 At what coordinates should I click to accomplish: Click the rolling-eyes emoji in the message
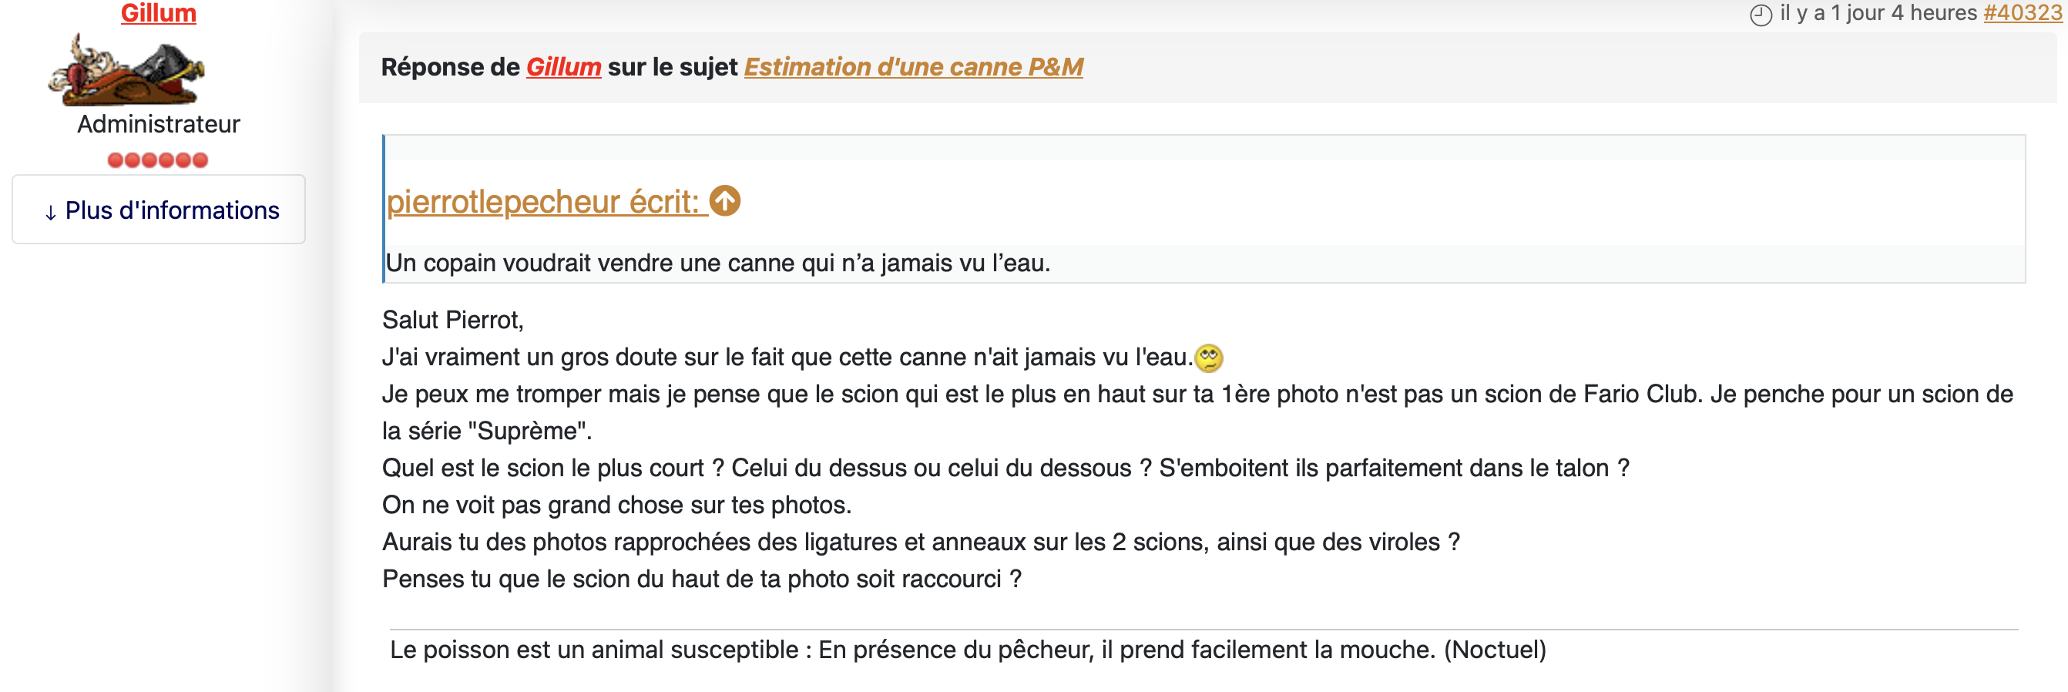pyautogui.click(x=1208, y=358)
